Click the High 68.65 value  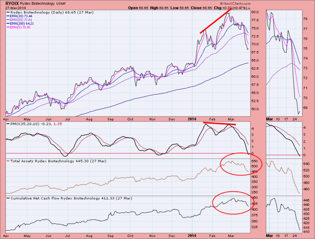point(159,8)
